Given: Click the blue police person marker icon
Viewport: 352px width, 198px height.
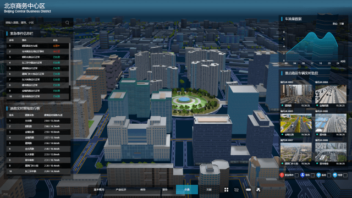Looking at the screenshot, I should (x=302, y=175).
